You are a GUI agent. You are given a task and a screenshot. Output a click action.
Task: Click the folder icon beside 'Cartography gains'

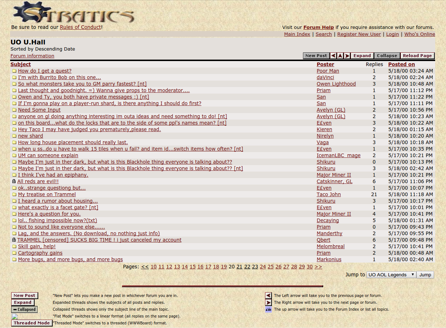pyautogui.click(x=14, y=253)
